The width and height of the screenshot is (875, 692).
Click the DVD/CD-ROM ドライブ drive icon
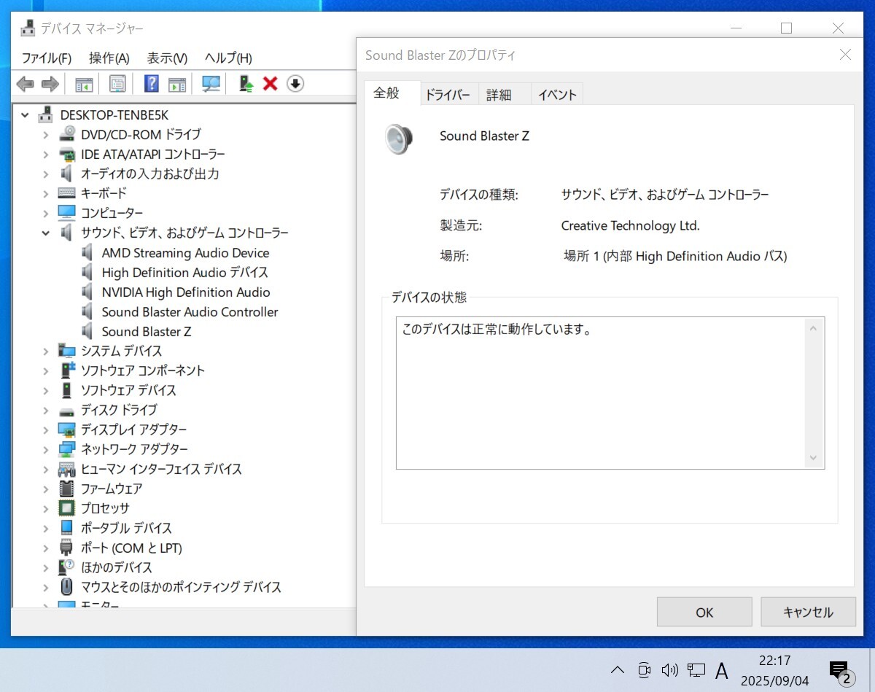(67, 134)
